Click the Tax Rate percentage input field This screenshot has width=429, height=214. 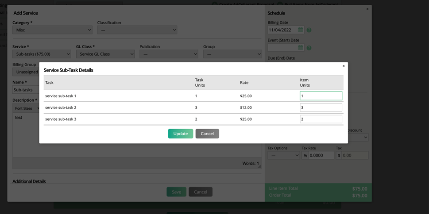(321, 155)
